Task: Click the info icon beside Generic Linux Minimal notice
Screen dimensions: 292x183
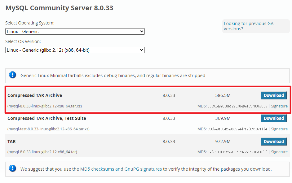Action: click(12, 75)
